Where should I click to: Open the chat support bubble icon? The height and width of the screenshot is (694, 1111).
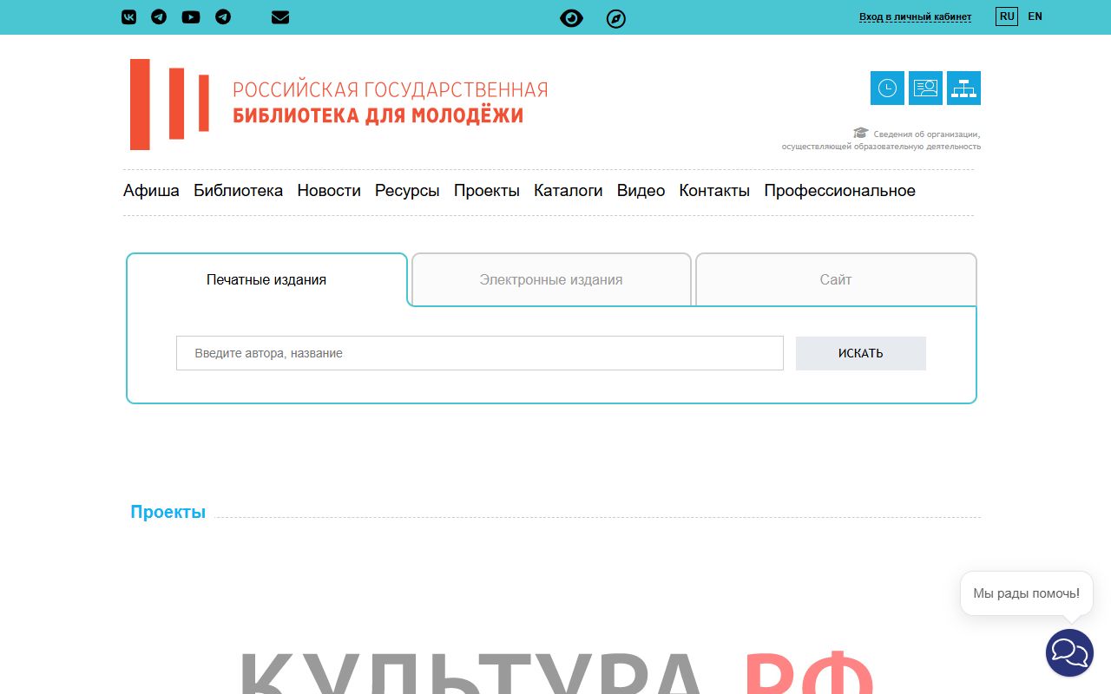click(1069, 652)
